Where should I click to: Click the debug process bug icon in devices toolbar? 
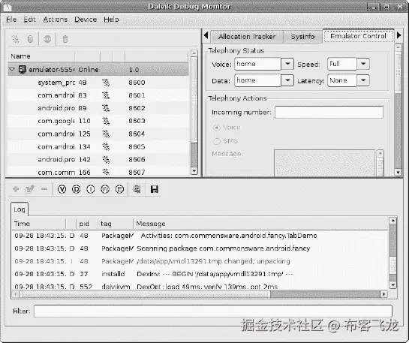(x=16, y=39)
